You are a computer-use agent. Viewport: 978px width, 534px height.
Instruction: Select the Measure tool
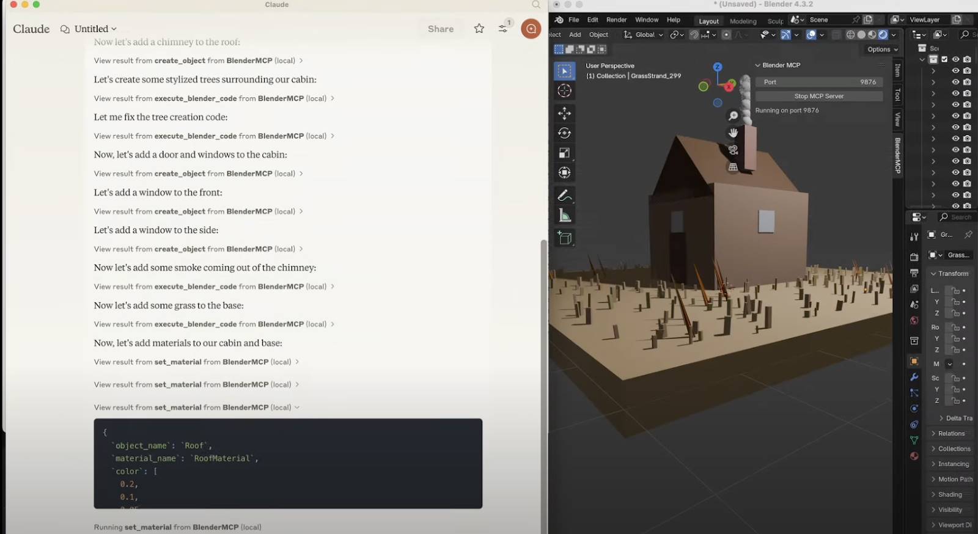564,216
